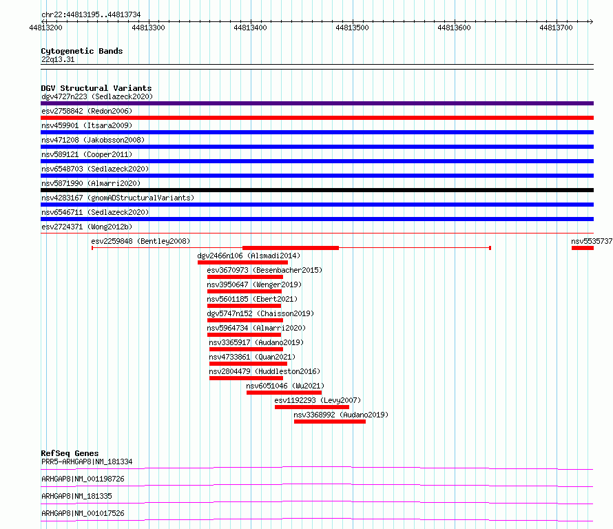Select ARHGAP8|NM_181335 gene label

[76, 496]
